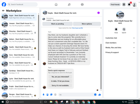The width and height of the screenshot is (140, 104).
Task: Open the Gaelle conversation
Action: coord(19,48)
